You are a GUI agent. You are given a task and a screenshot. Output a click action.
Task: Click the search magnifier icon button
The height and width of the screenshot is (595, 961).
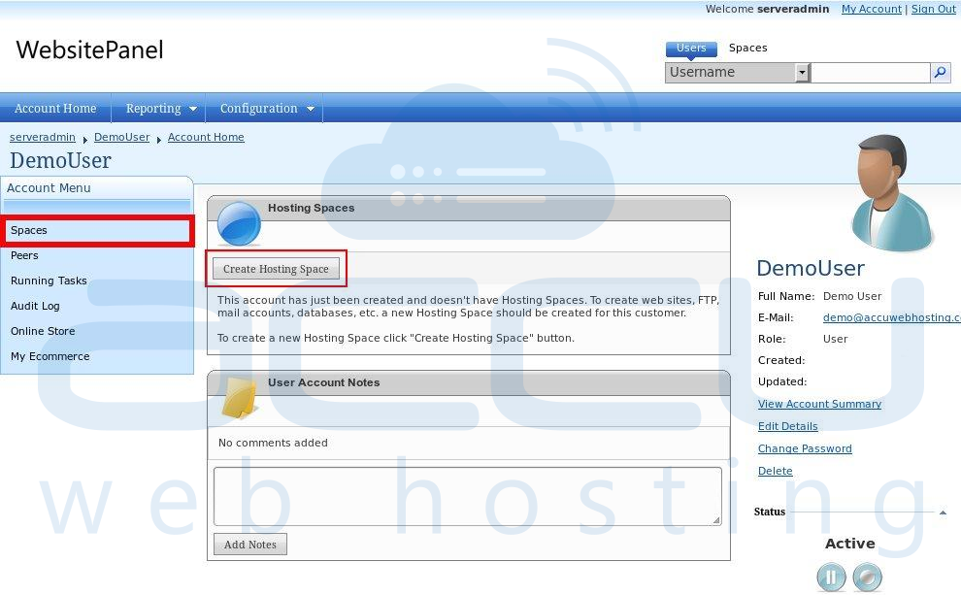941,72
